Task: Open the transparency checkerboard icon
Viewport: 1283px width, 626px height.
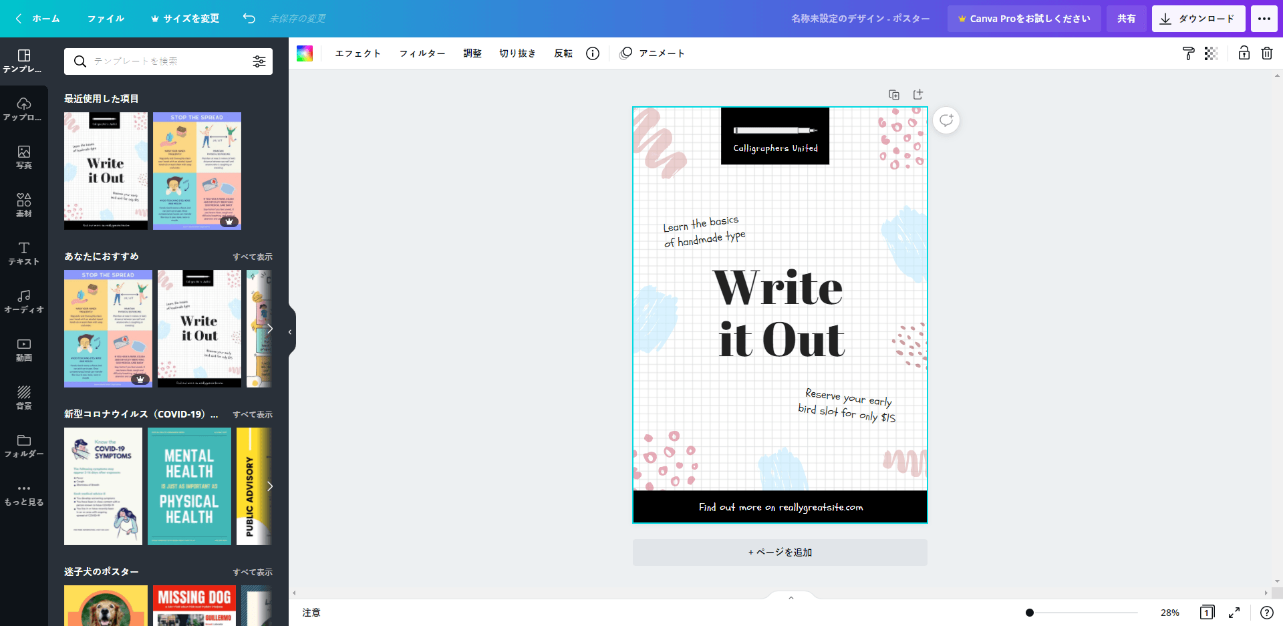Action: coord(1211,53)
